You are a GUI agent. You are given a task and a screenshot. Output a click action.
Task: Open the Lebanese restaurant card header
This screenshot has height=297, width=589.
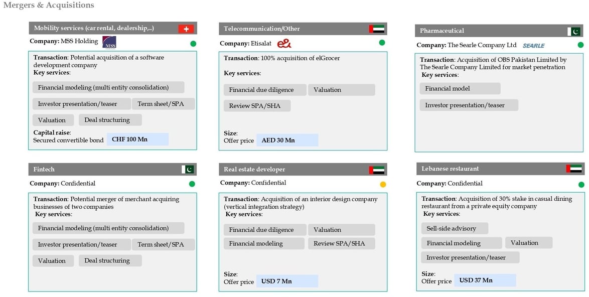coord(500,169)
